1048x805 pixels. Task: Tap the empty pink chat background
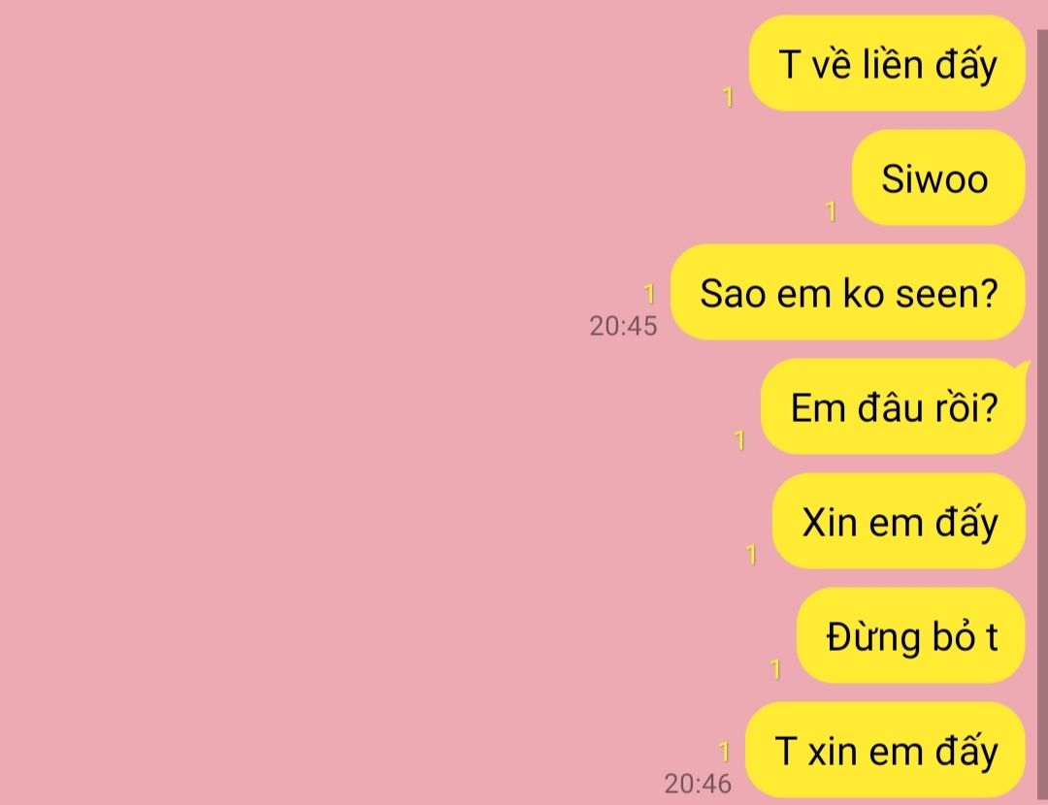pyautogui.click(x=301, y=401)
